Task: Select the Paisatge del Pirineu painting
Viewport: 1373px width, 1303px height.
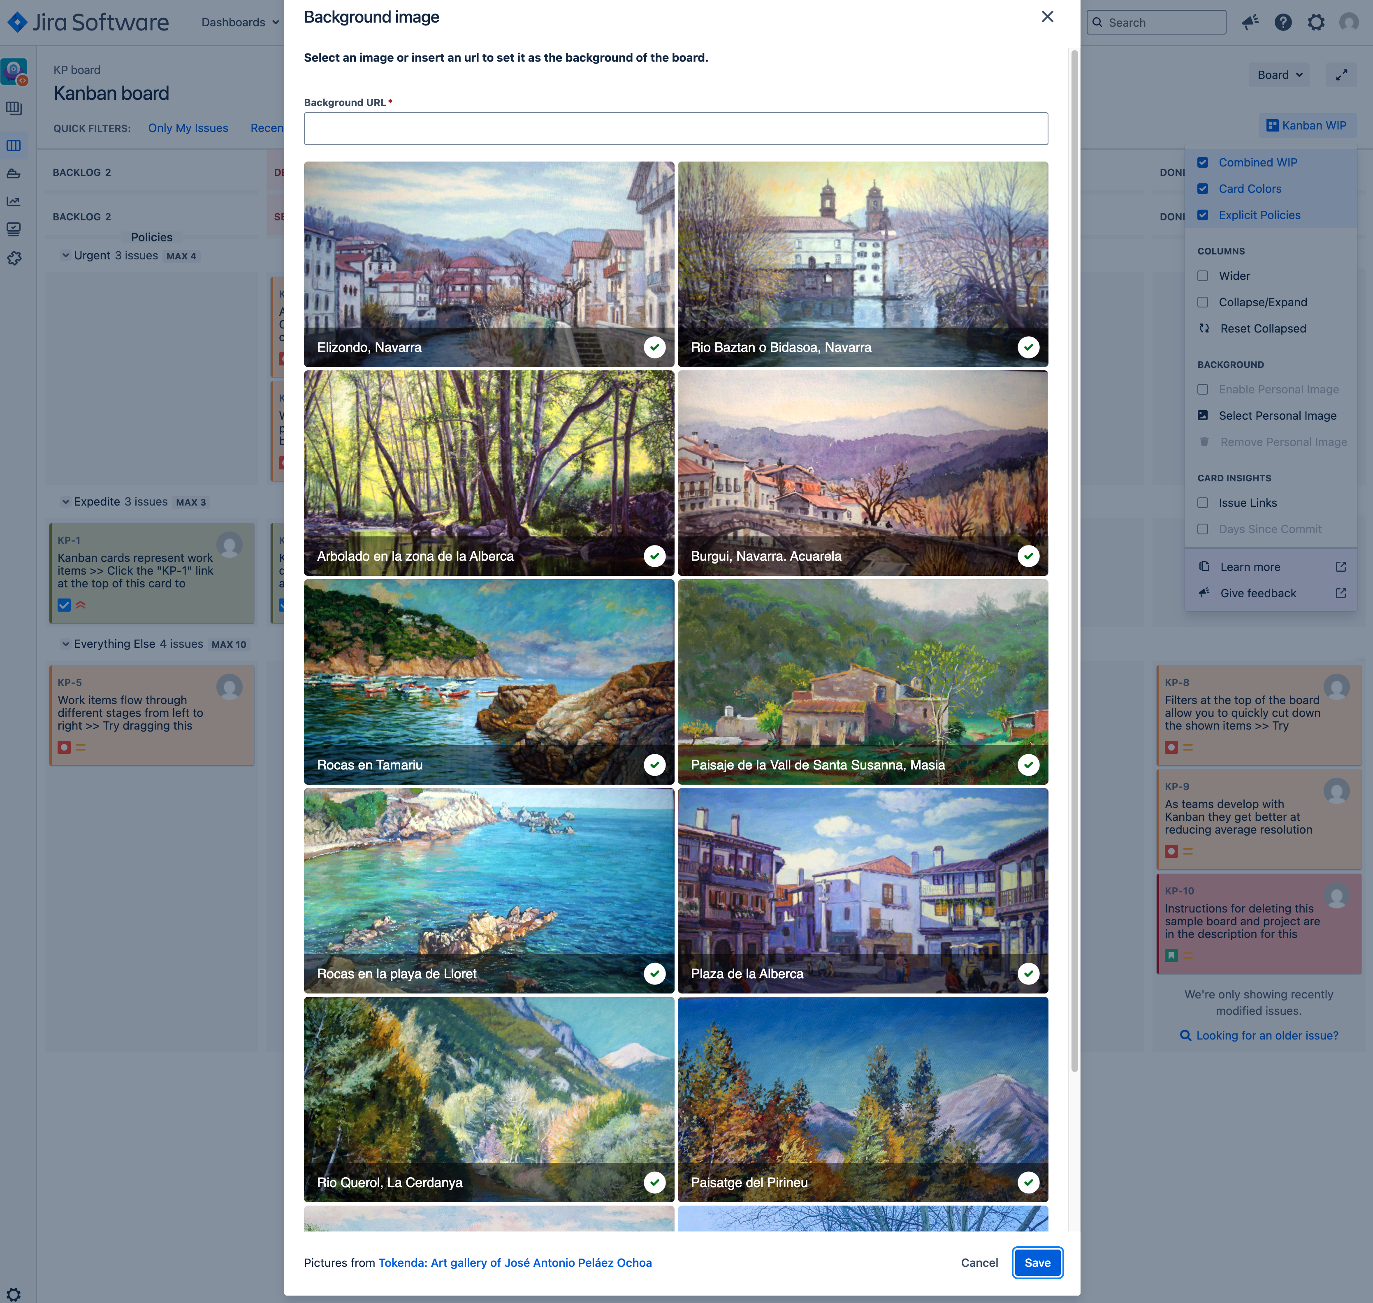Action: tap(863, 1100)
